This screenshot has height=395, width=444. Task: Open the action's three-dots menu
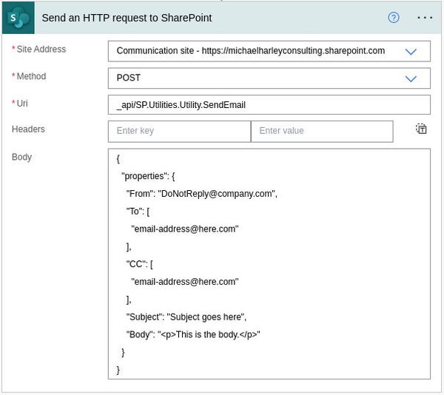[x=425, y=18]
